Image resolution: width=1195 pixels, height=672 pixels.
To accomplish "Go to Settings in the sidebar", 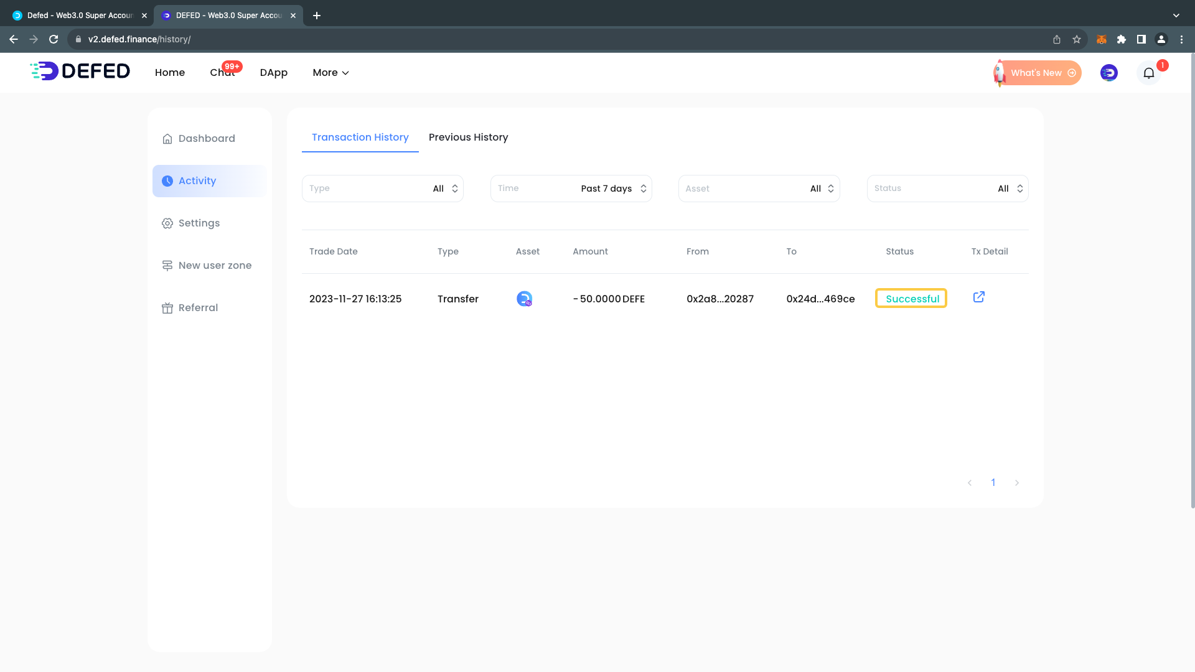I will click(x=199, y=223).
